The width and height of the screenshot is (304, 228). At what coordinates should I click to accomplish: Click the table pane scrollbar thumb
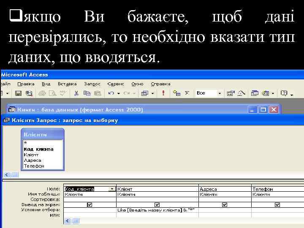coord(14,175)
